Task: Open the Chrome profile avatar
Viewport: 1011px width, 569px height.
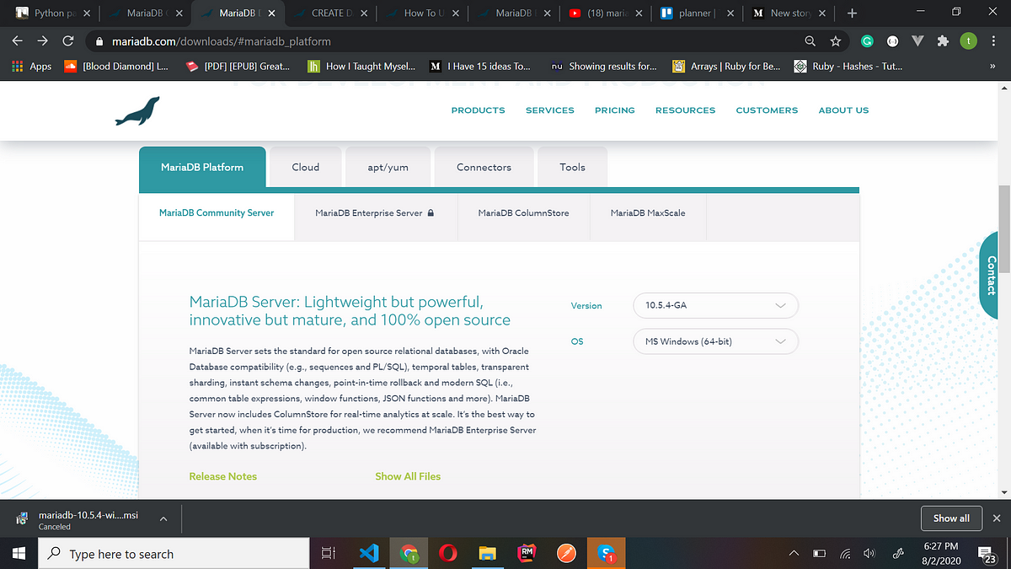Action: pyautogui.click(x=968, y=40)
